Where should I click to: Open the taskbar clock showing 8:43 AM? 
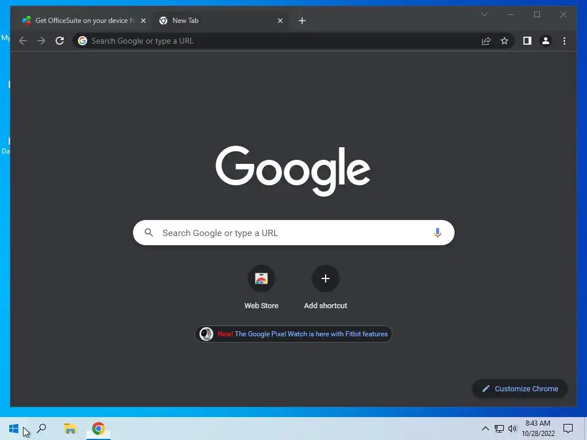(x=538, y=429)
